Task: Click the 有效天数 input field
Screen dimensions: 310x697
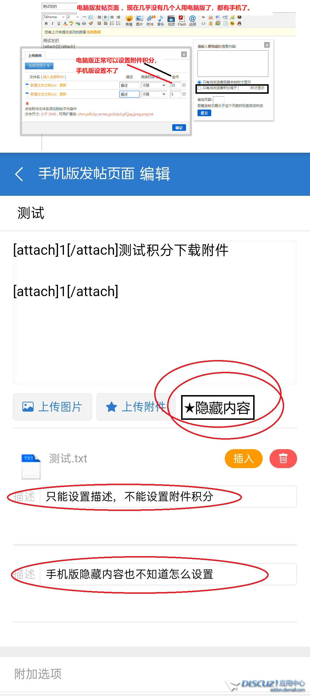Action: pyautogui.click(x=219, y=99)
